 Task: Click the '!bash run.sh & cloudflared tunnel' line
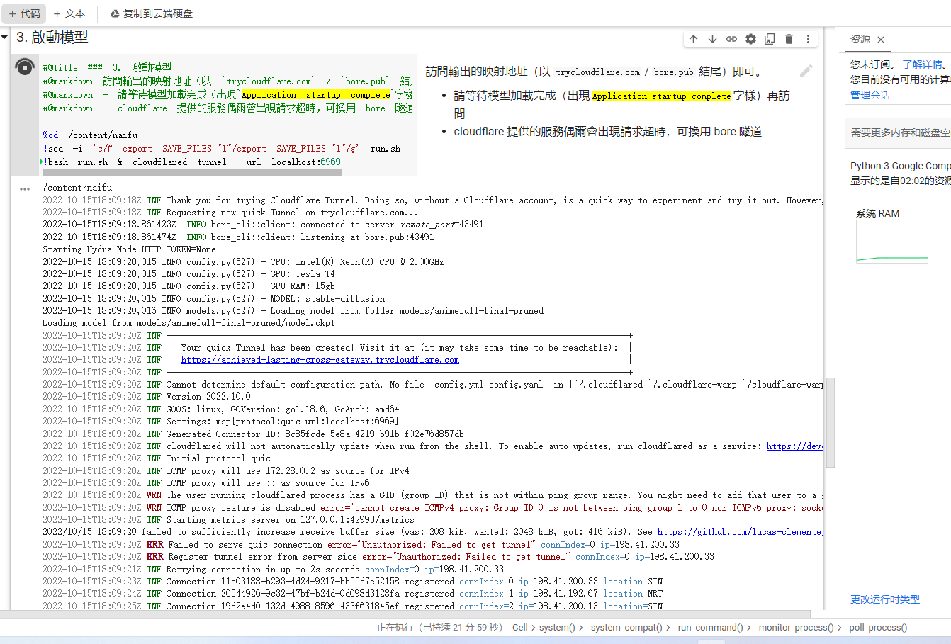191,162
